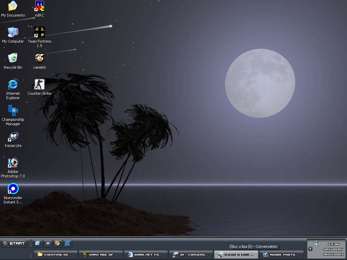Switch to Dark Age of... taskbar window

(x=101, y=255)
